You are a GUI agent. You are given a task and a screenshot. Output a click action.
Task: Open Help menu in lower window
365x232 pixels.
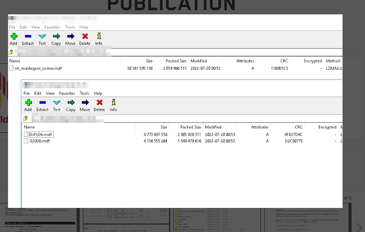[98, 93]
